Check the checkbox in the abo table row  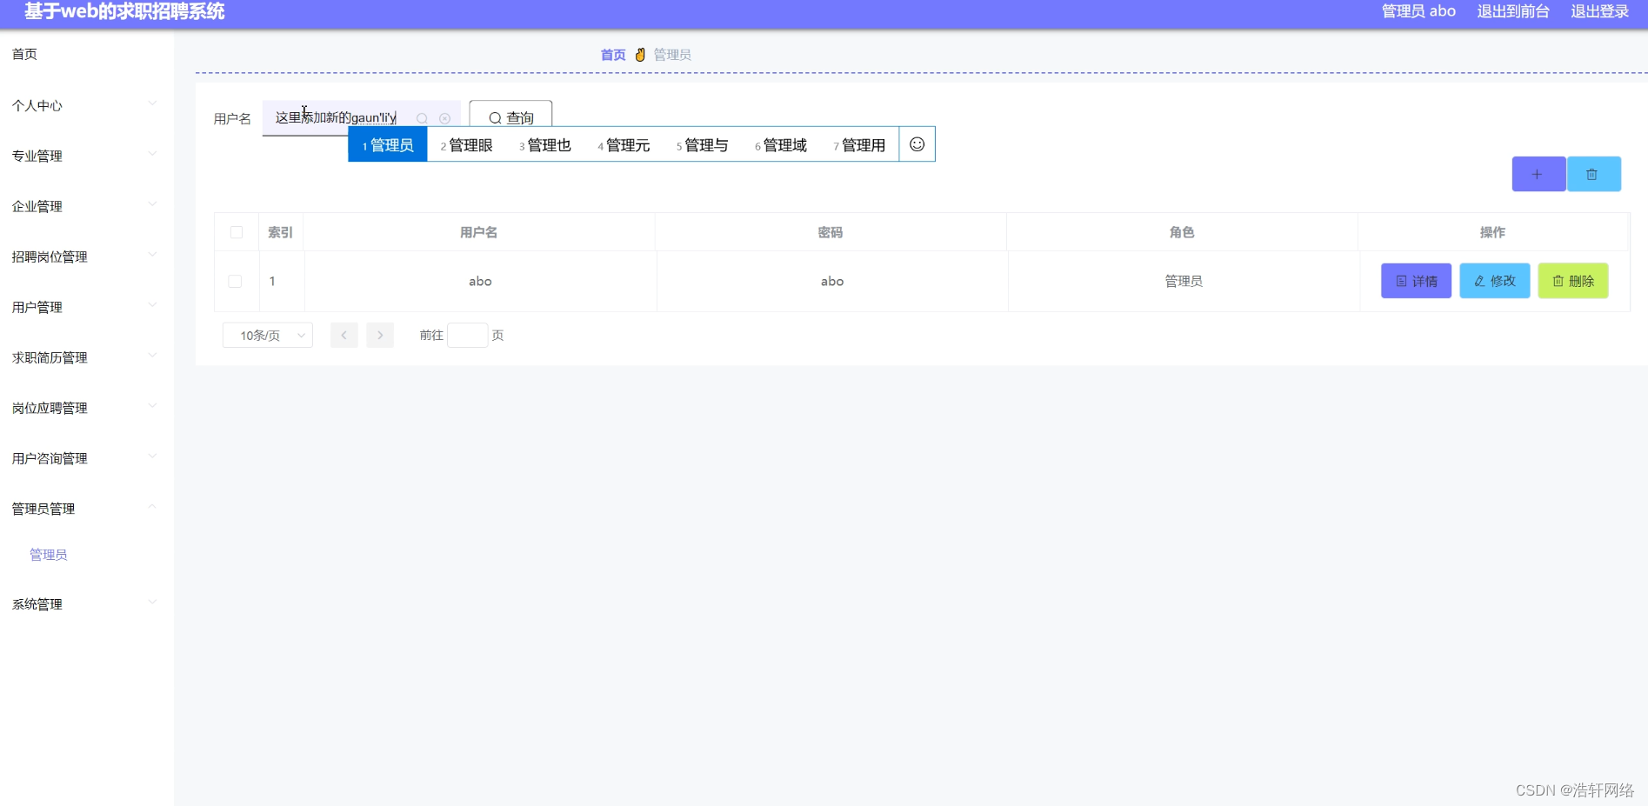pyautogui.click(x=235, y=281)
